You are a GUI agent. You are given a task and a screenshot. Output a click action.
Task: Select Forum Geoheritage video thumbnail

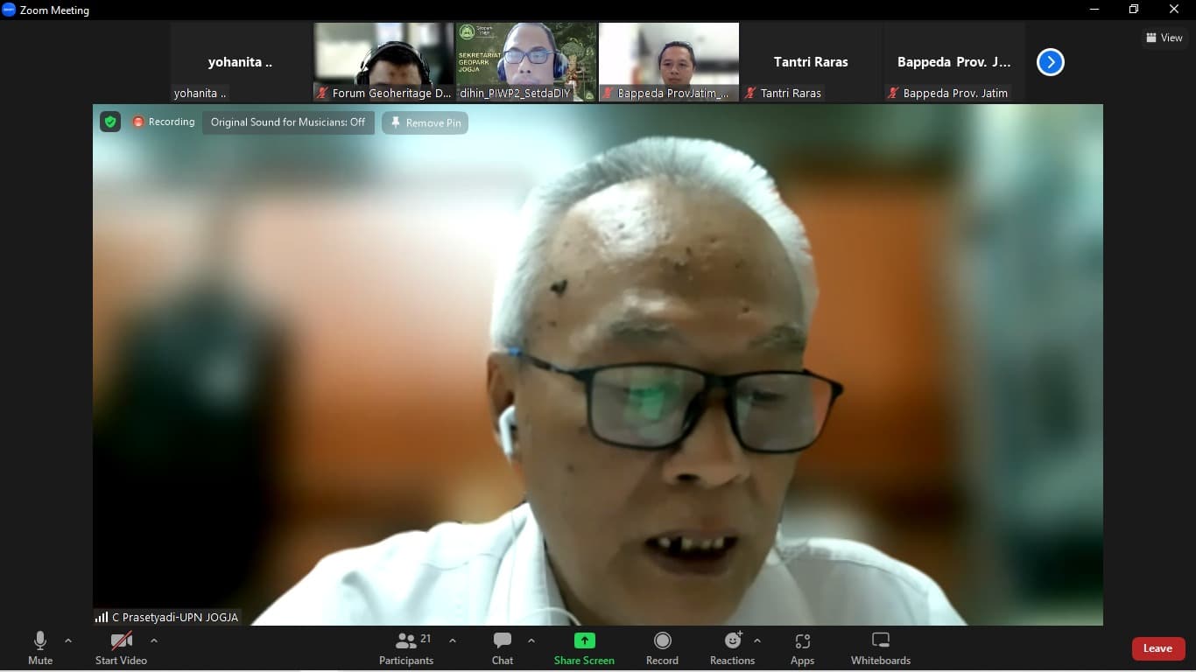pos(383,62)
